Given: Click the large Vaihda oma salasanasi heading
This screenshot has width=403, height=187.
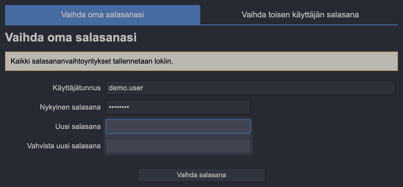Looking at the screenshot, I should (x=71, y=37).
